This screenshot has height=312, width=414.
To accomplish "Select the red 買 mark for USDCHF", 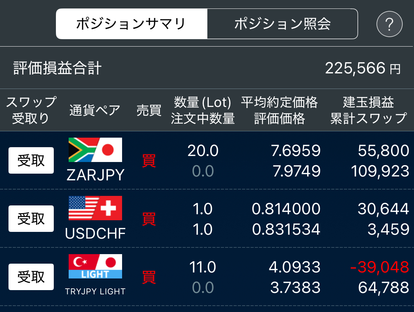I will [x=149, y=219].
